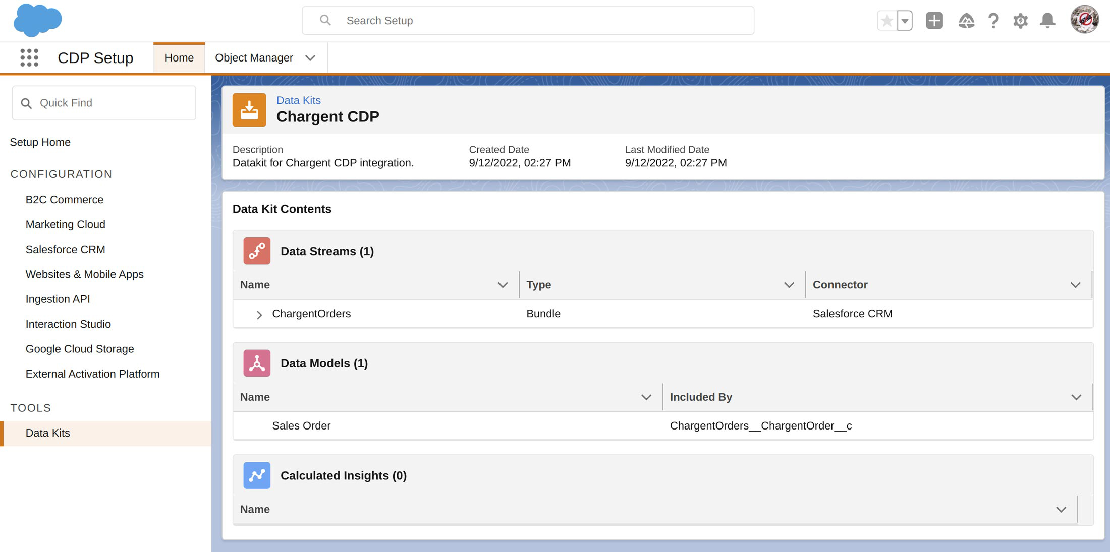Open the Type column menu

pyautogui.click(x=789, y=285)
